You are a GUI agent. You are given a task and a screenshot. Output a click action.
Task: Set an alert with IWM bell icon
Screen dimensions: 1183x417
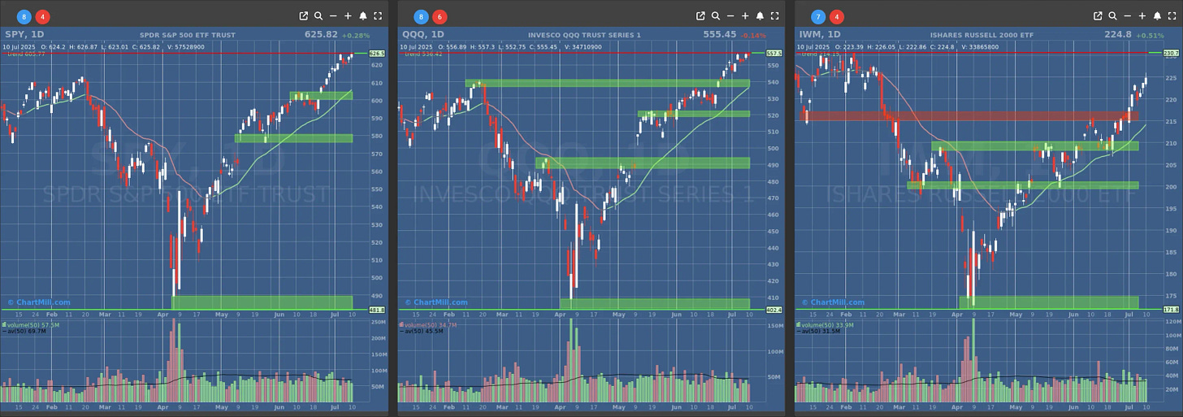coord(1157,16)
